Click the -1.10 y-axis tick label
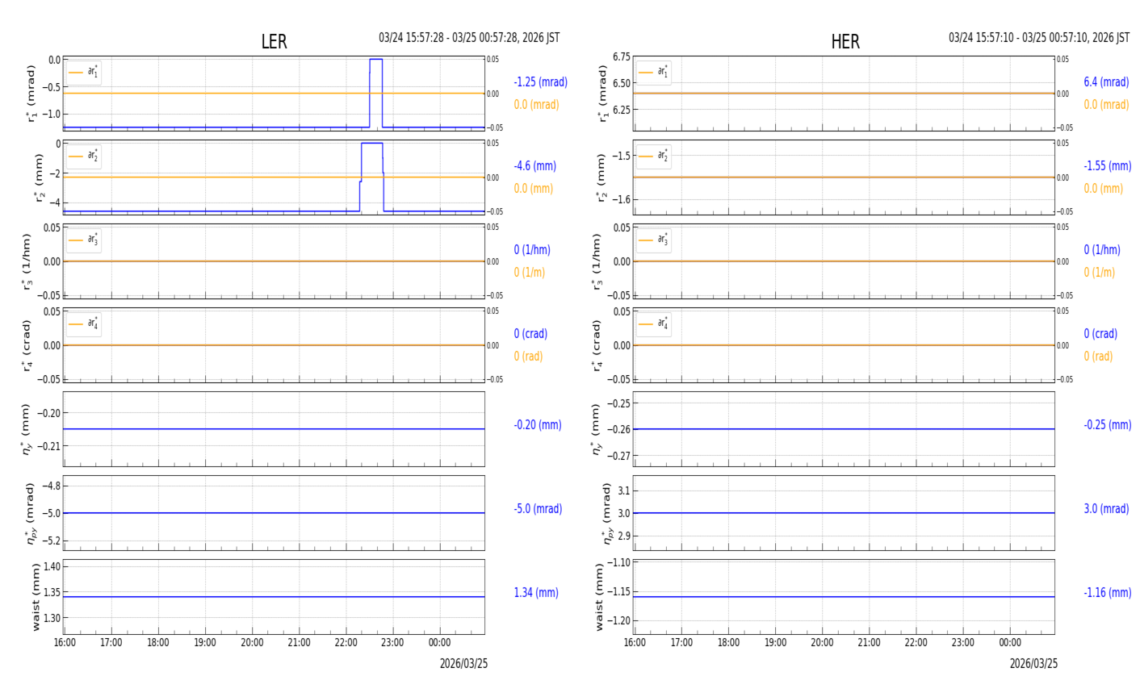The image size is (1140, 697). click(619, 562)
